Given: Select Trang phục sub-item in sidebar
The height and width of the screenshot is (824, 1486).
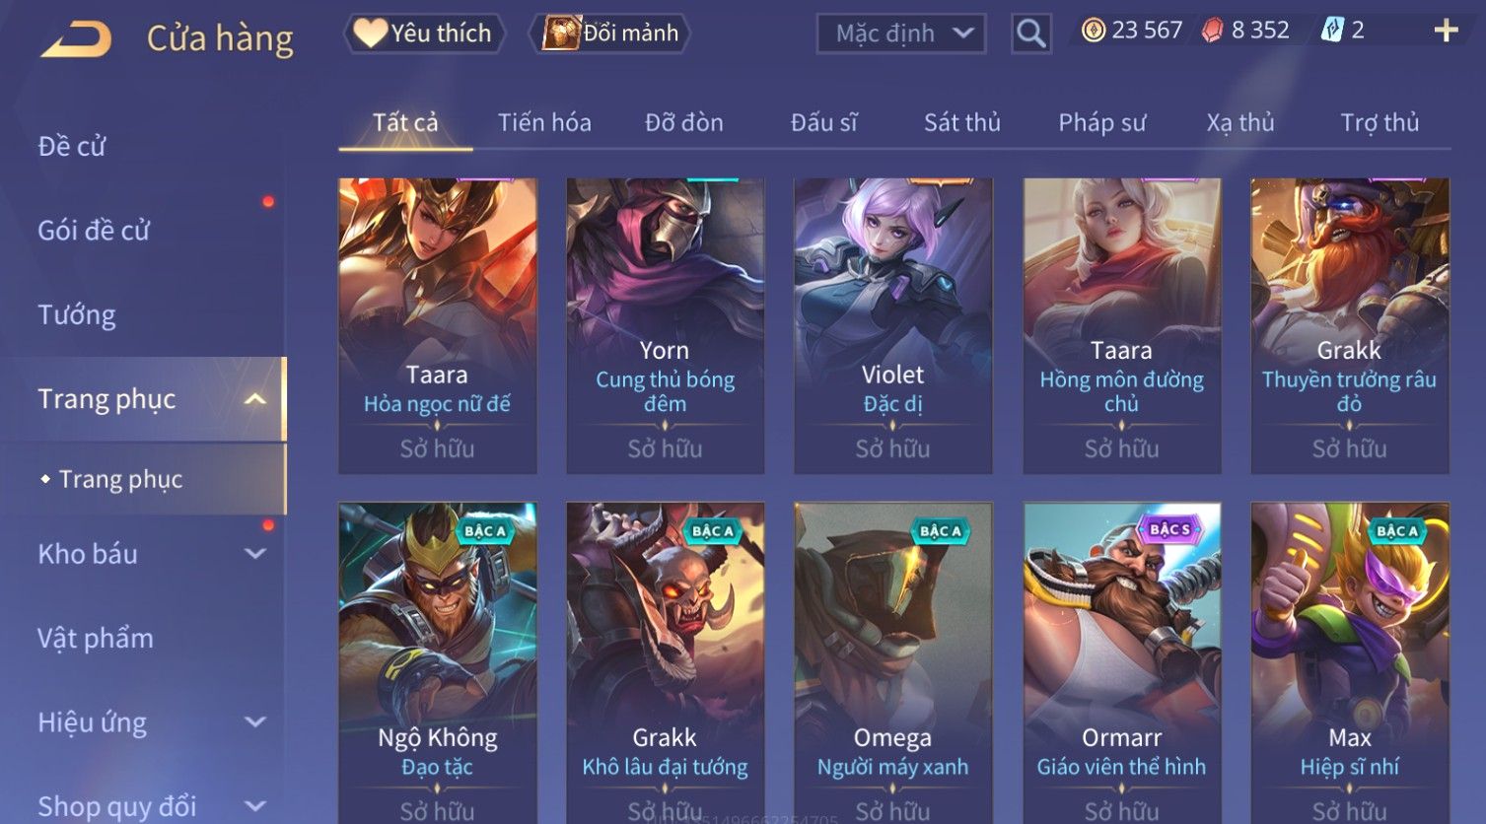Looking at the screenshot, I should (119, 479).
